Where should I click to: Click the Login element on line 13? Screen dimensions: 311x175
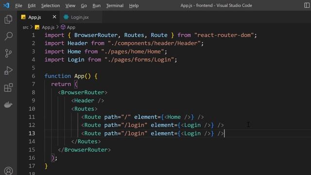click(195, 133)
